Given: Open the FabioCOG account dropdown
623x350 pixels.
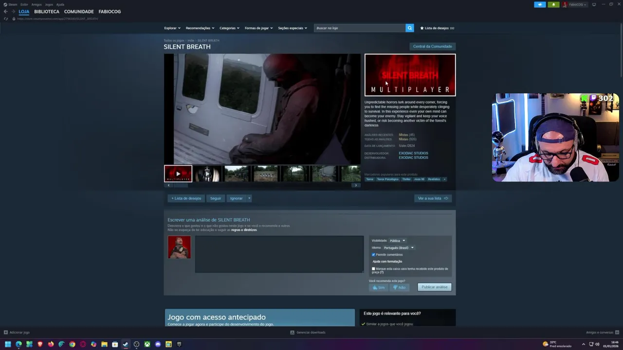Looking at the screenshot, I should point(575,4).
